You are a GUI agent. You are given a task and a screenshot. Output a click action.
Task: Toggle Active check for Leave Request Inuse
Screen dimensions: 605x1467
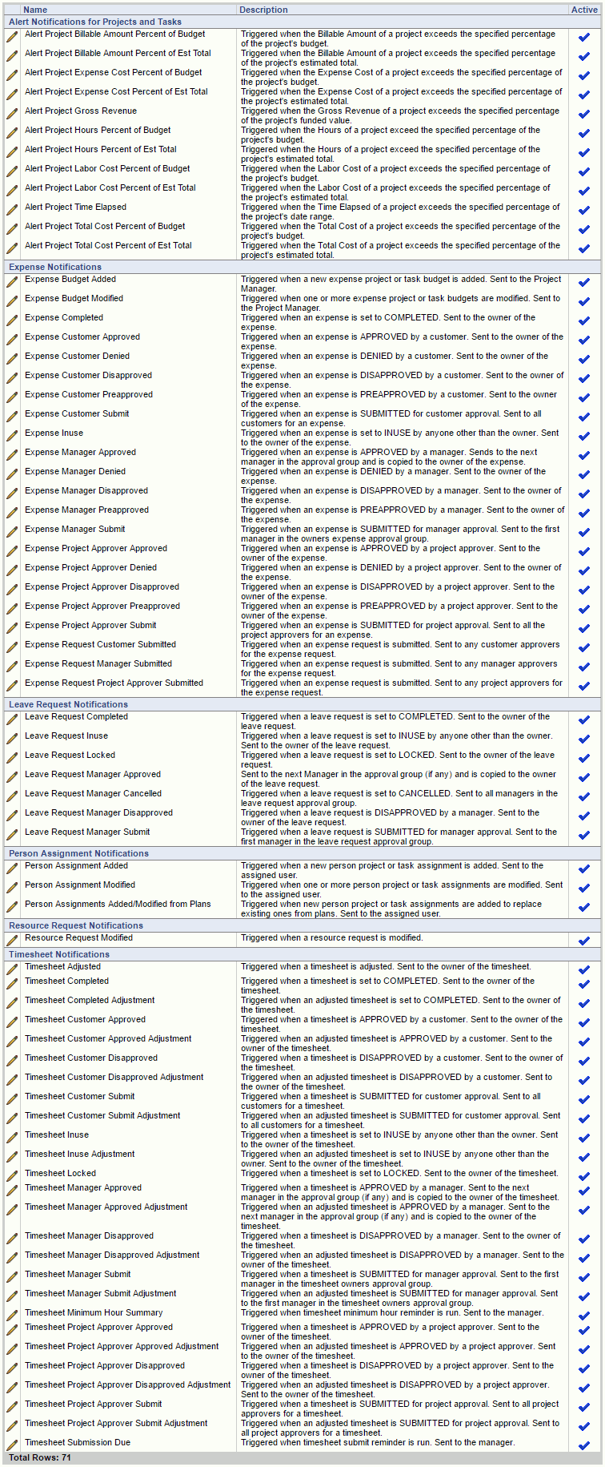point(584,739)
